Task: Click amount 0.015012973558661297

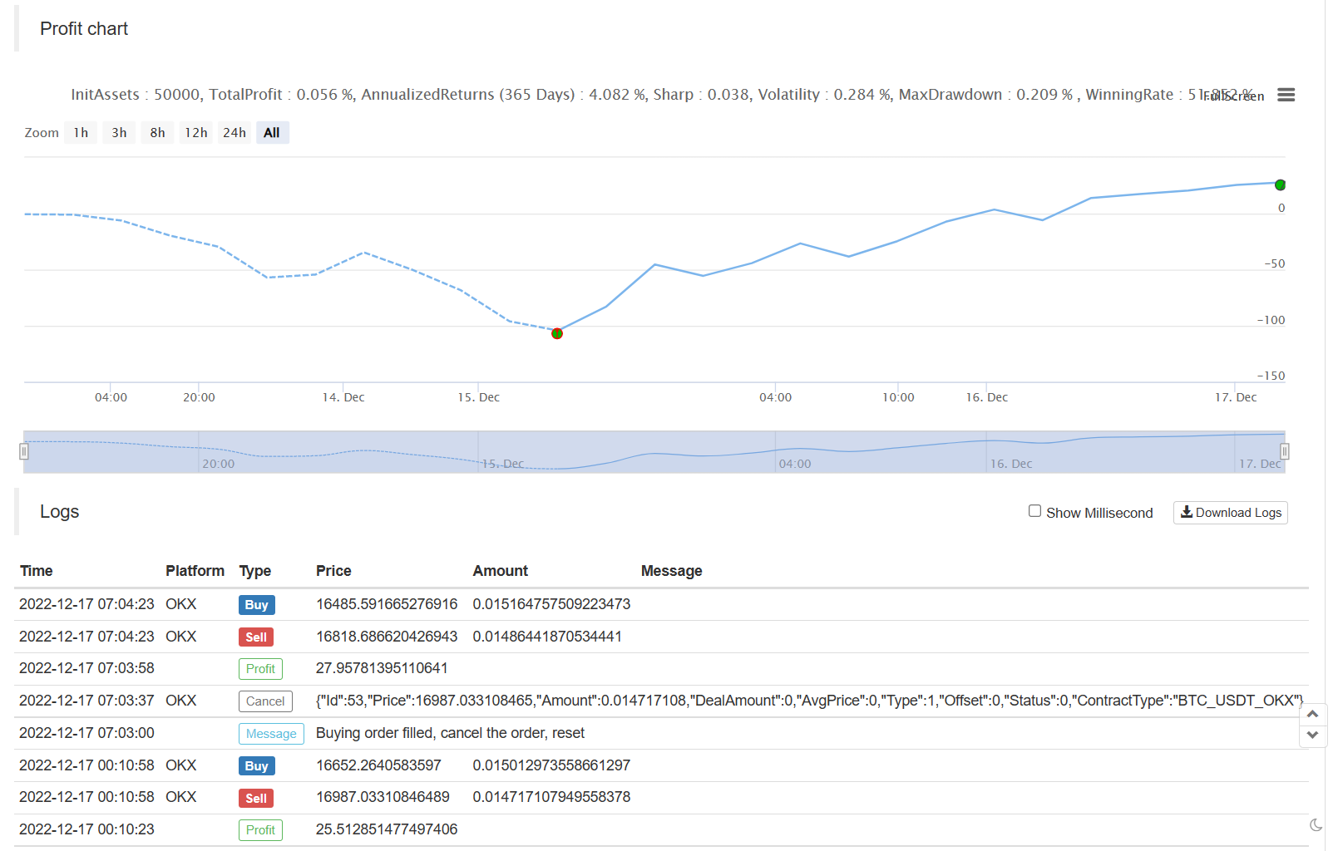Action: point(551,765)
